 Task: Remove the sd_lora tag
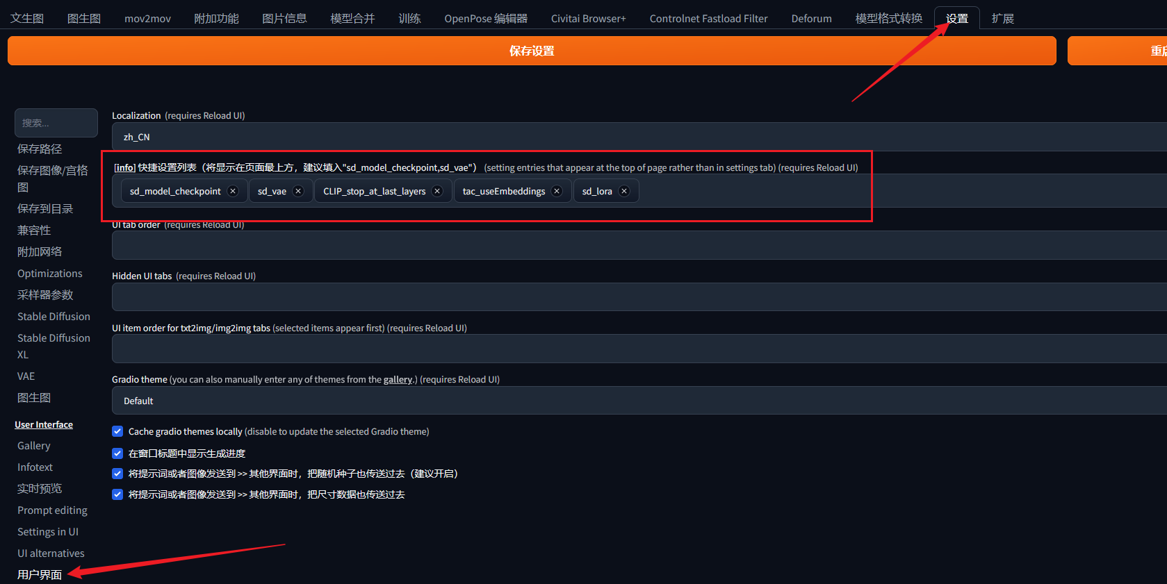click(x=624, y=192)
